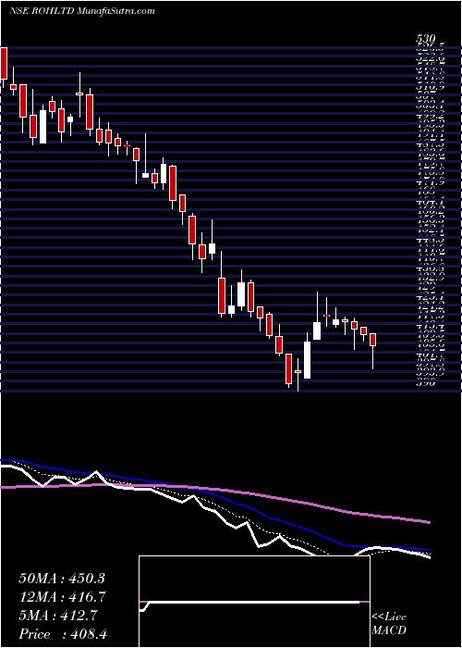The image size is (462, 648).
Task: Click the 12MA : 416.7 value
Action: [62, 597]
